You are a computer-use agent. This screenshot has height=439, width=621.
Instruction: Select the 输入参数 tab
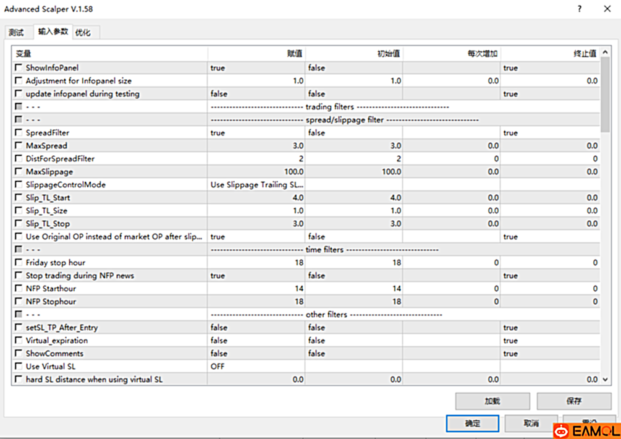tap(53, 32)
